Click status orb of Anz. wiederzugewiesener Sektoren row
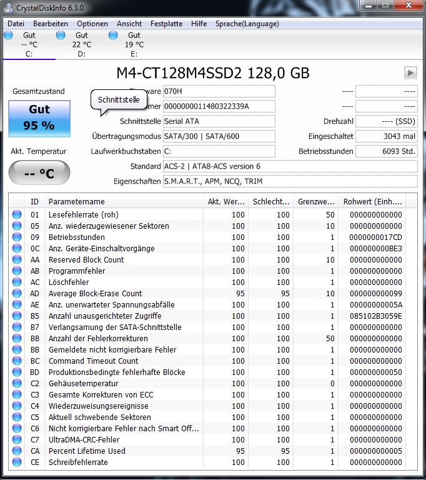The image size is (426, 480). coord(17,226)
